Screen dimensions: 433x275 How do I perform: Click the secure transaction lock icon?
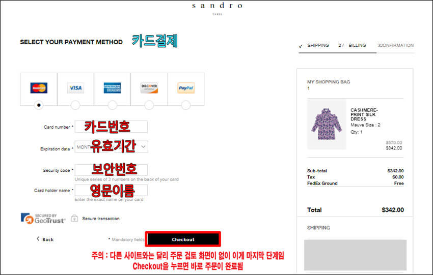click(74, 218)
